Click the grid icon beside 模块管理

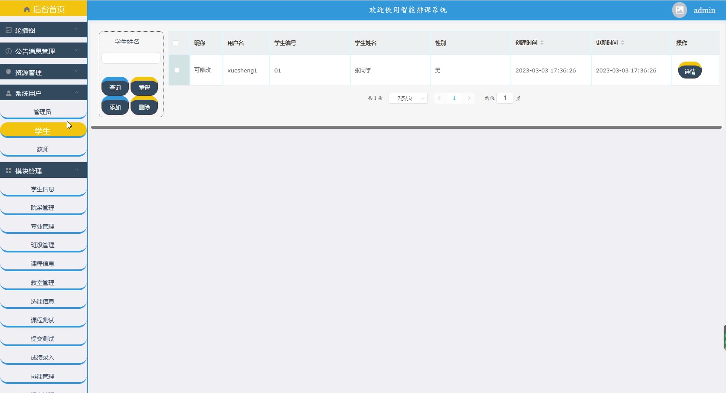(x=9, y=170)
